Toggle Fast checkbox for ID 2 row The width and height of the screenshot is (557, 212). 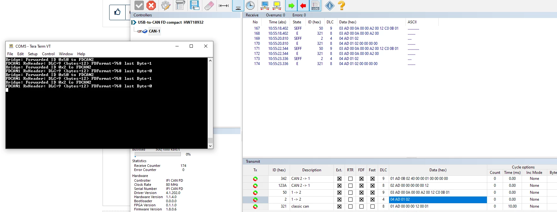372,199
